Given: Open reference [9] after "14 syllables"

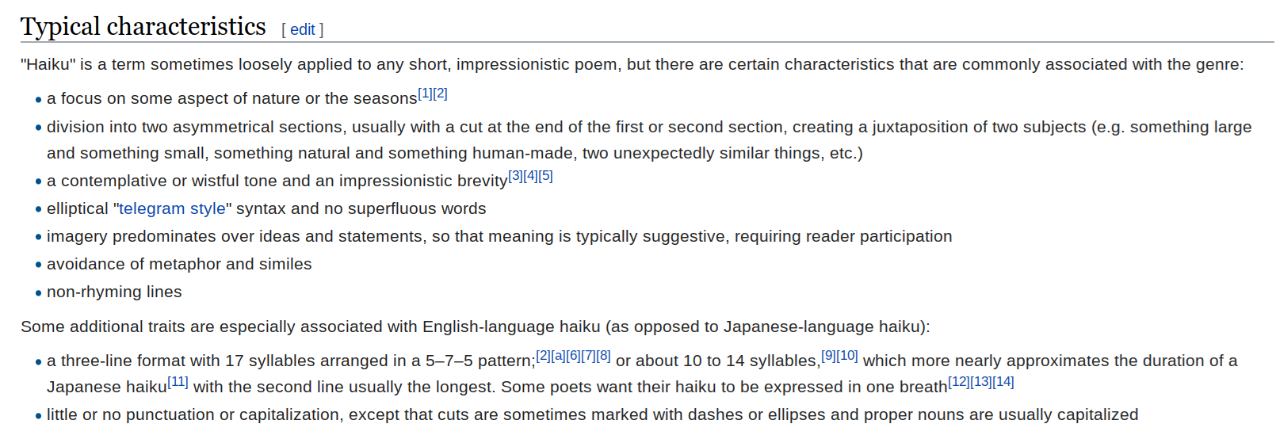Looking at the screenshot, I should pyautogui.click(x=828, y=356).
